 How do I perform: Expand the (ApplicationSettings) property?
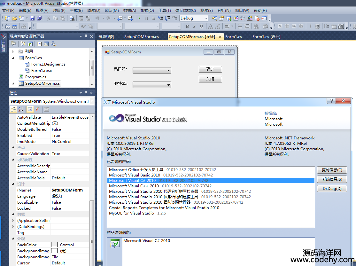click(x=13, y=220)
